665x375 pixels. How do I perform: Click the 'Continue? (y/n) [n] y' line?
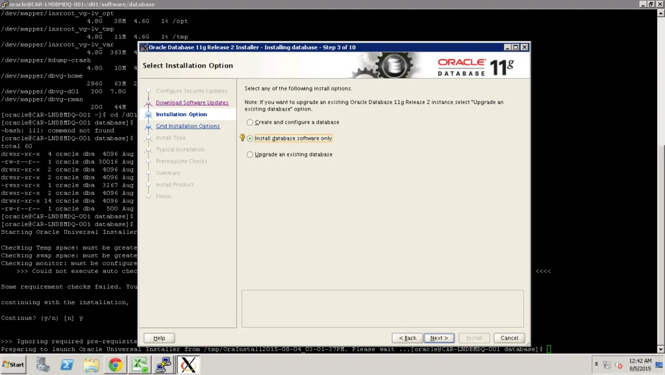[42, 318]
